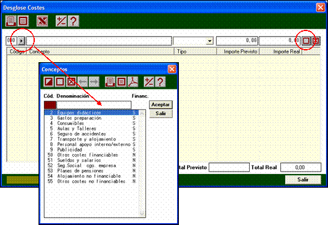Select row '51 Sueldos y salarios'
This screenshot has height=225, width=328.
click(91, 160)
